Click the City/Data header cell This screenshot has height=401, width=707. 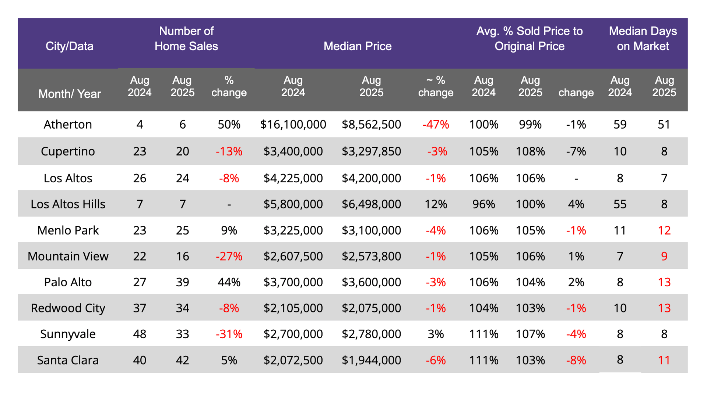point(69,46)
